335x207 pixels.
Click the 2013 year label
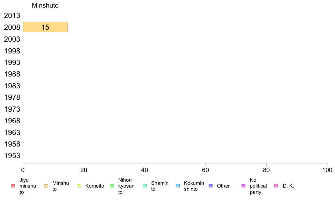tap(12, 16)
